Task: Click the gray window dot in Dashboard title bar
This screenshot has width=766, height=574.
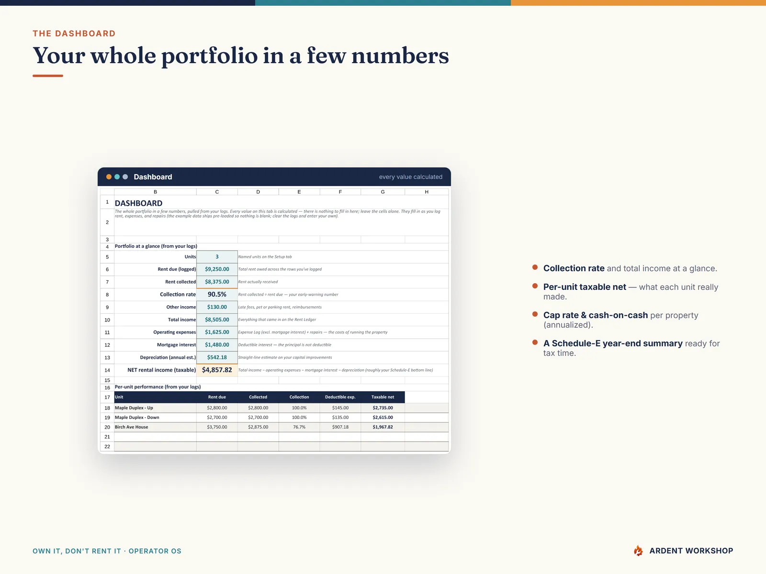Action: pyautogui.click(x=125, y=177)
